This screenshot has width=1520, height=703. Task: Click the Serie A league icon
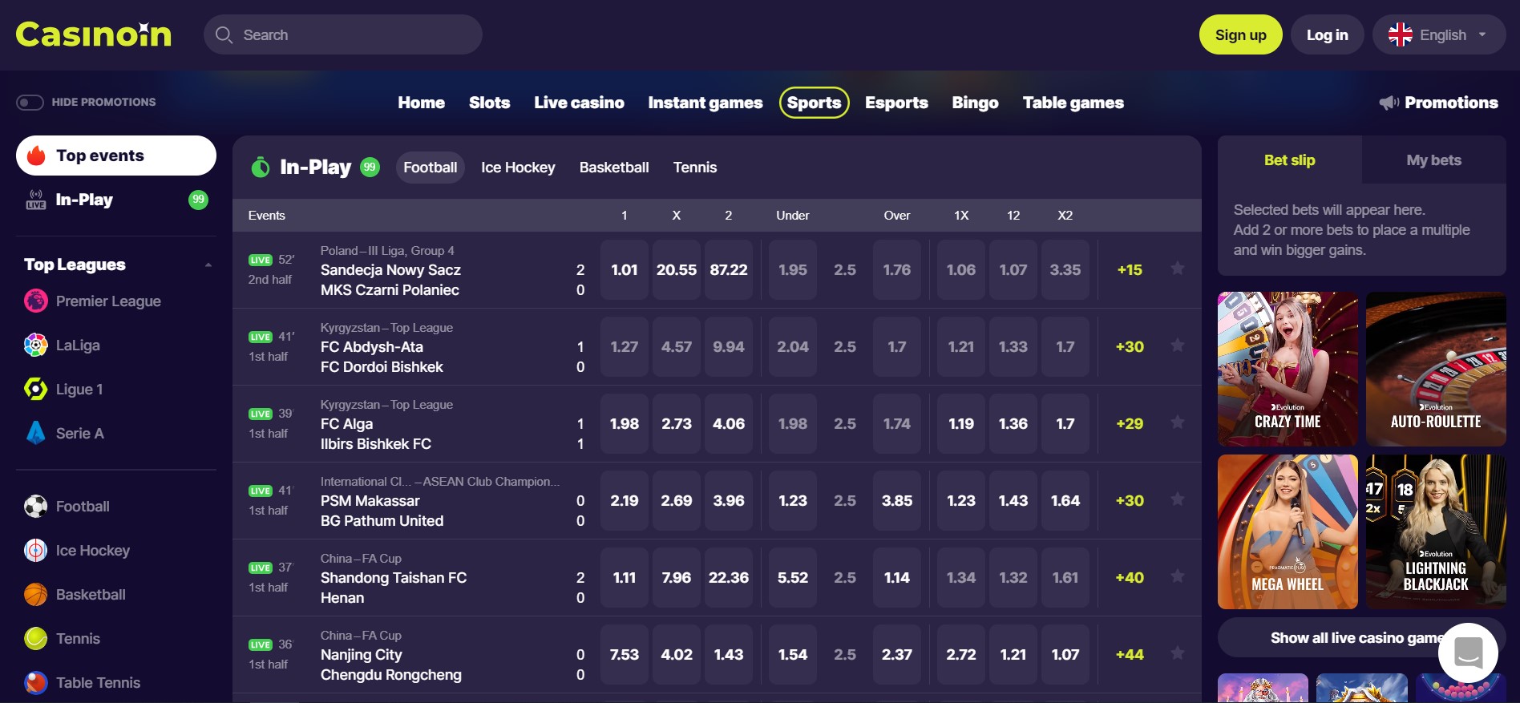(36, 433)
